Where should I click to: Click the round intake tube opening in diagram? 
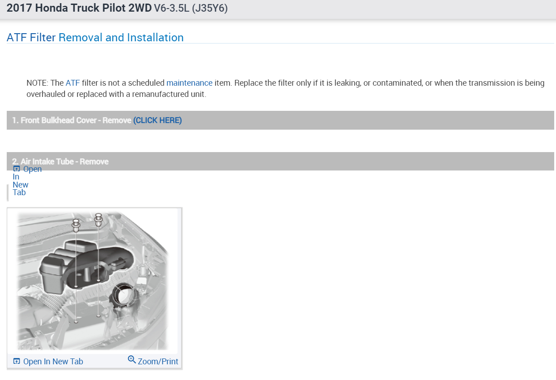click(x=124, y=296)
